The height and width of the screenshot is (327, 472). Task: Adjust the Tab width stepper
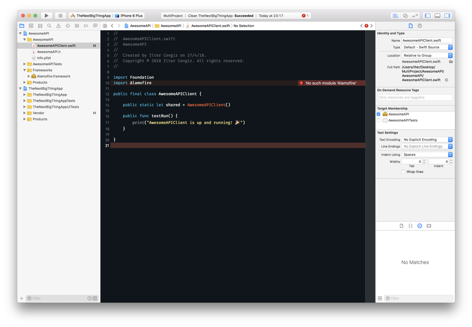coord(424,162)
